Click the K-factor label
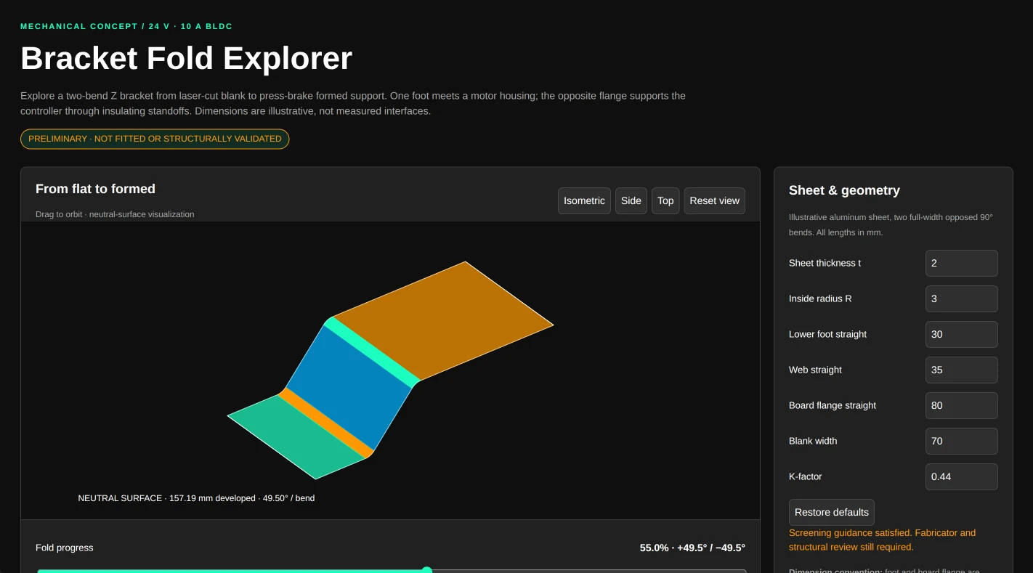1033x573 pixels. (x=806, y=476)
